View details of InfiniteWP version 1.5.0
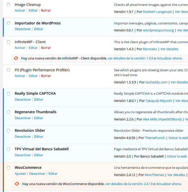Viewport: 188px width, 192px height. pyautogui.click(x=130, y=58)
